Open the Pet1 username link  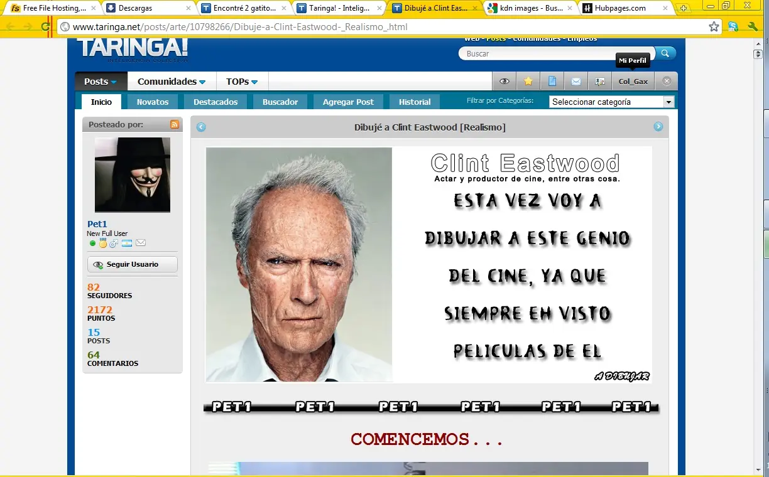[x=97, y=224]
